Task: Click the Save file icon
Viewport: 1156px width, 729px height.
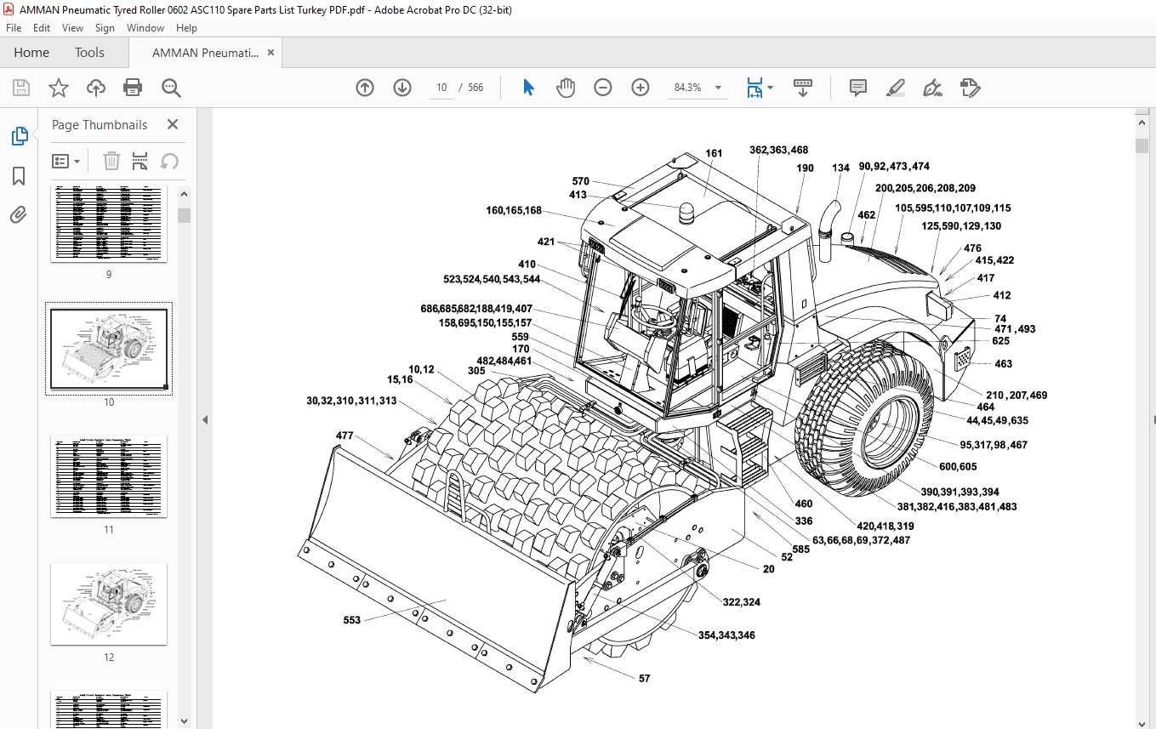Action: coord(21,88)
